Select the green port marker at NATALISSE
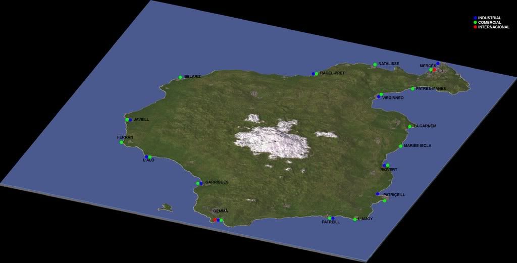Viewport: 517px width, 263px height. tap(375, 65)
